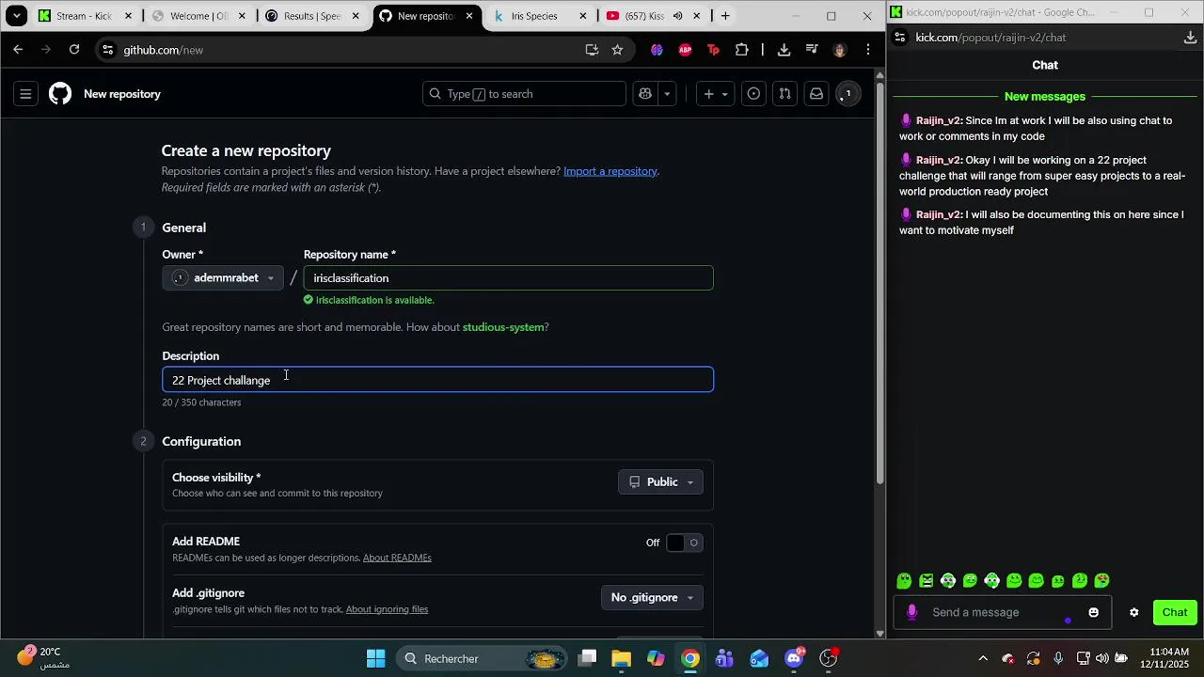Click the Import a repository link
Image resolution: width=1204 pixels, height=677 pixels.
pos(610,171)
